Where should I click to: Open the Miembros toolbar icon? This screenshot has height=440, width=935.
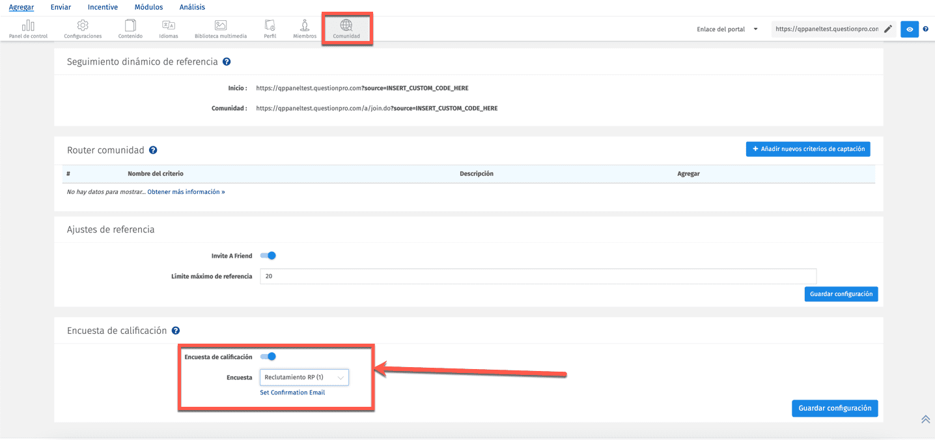305,29
